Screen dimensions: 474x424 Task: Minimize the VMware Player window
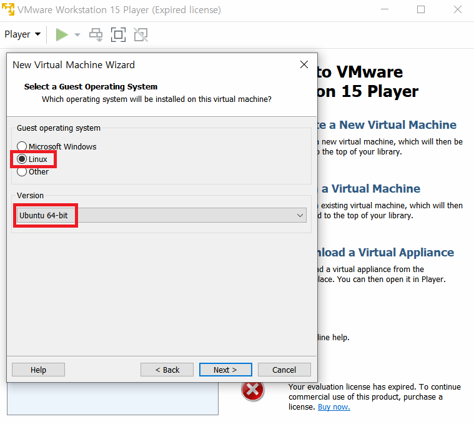coord(385,9)
